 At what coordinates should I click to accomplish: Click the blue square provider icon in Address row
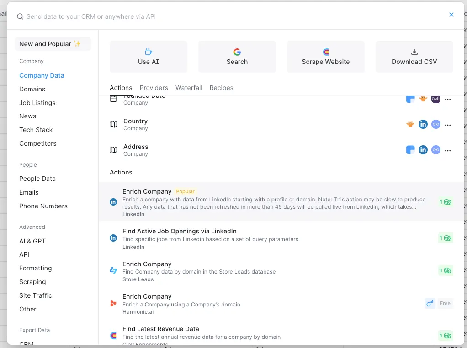[410, 150]
